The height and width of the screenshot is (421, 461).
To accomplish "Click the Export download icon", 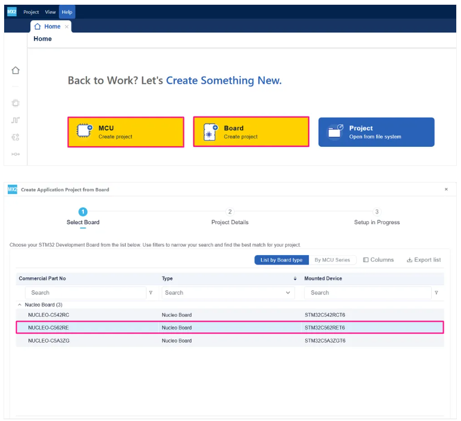I will click(x=409, y=260).
